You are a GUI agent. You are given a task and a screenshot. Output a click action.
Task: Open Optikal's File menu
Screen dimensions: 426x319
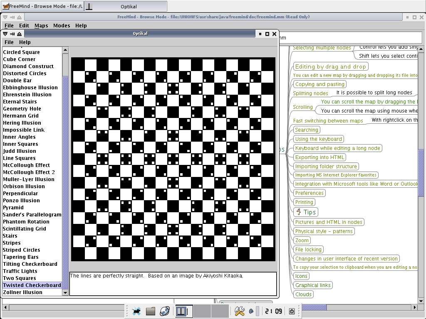coord(9,42)
